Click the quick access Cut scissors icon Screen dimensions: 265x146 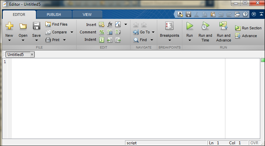(197, 14)
